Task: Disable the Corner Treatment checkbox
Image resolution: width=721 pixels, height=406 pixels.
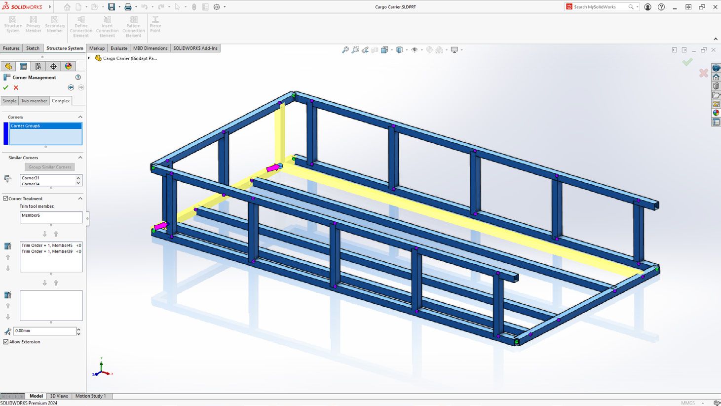Action: coord(4,198)
